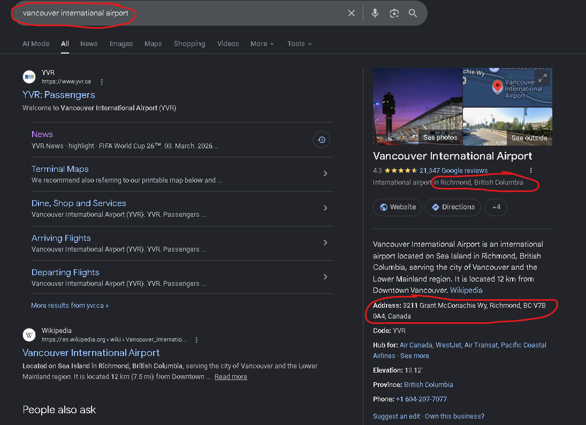Click the history clock icon beside News
586x425 pixels.
pos(322,140)
